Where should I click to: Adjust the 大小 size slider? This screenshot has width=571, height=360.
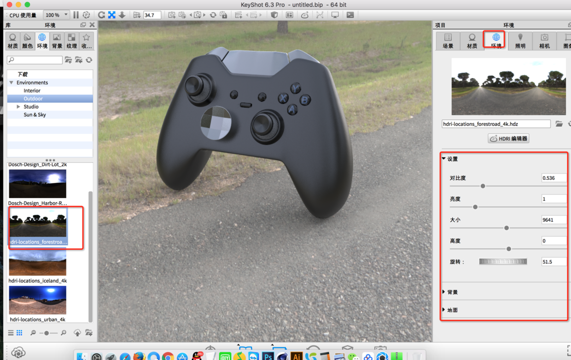[507, 228]
